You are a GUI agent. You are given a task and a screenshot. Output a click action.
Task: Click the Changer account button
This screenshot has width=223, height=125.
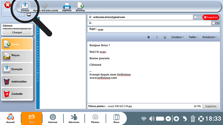click(17, 33)
